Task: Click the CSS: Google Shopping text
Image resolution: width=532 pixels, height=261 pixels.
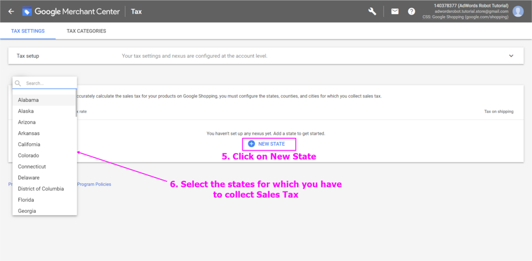Action: click(465, 17)
